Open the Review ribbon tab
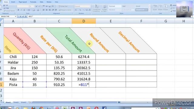 pyautogui.click(x=49, y=2)
